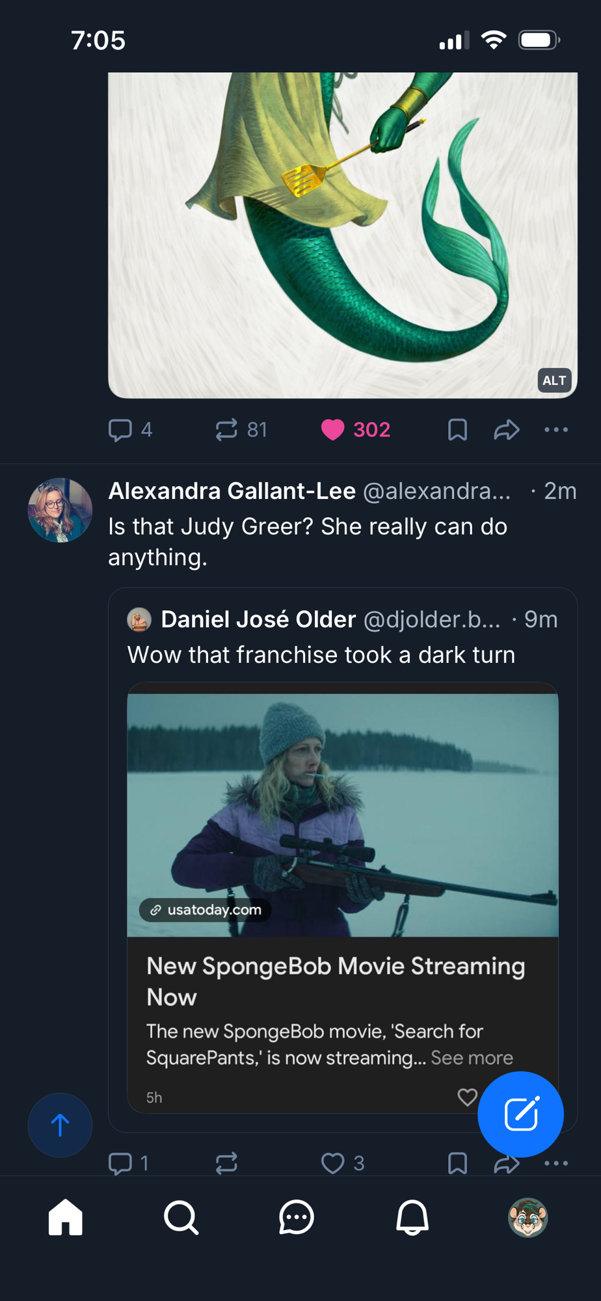Open the Notifications bell tab
This screenshot has height=1301, width=601.
tap(412, 1217)
